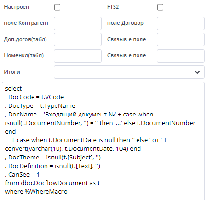Select the Связыв-е поле box beside Доп.догов(табл)
Image resolution: width=207 pixels, height=200 pixels.
(181, 40)
